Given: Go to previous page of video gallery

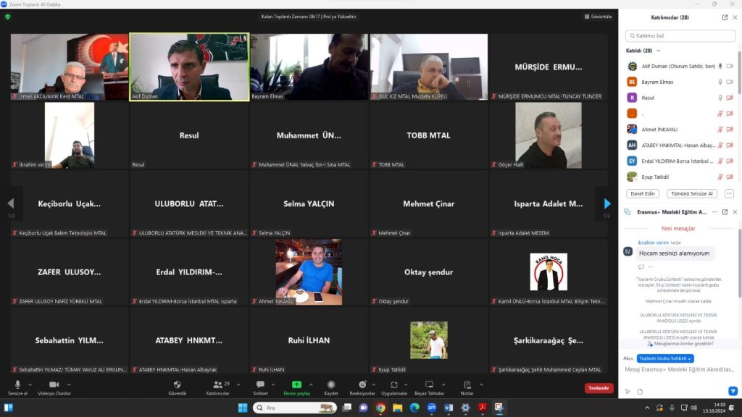Looking at the screenshot, I should click(11, 203).
